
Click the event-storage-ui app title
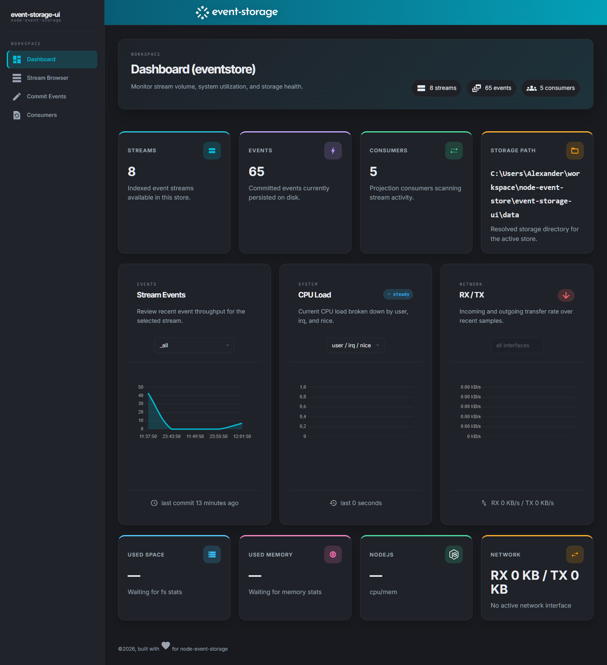pos(35,15)
